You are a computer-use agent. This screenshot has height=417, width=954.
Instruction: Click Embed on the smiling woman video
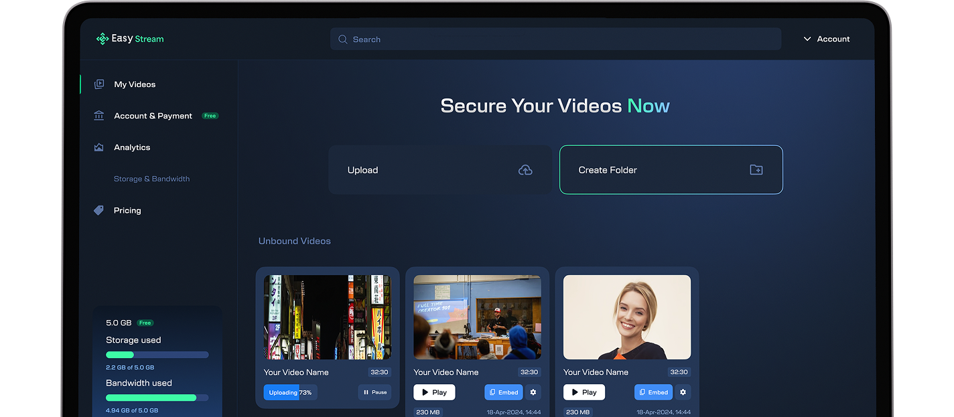(x=653, y=392)
